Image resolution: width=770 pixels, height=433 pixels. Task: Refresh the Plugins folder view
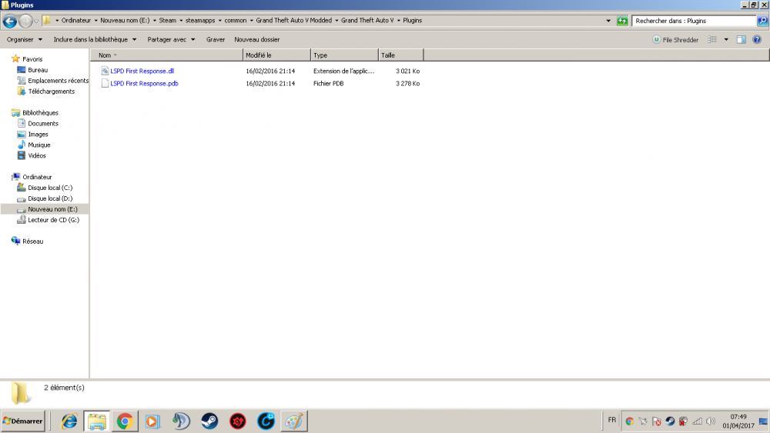[622, 21]
